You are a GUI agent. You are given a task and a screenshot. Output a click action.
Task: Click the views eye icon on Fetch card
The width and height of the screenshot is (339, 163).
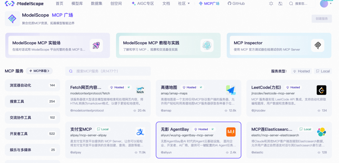tap(135, 111)
